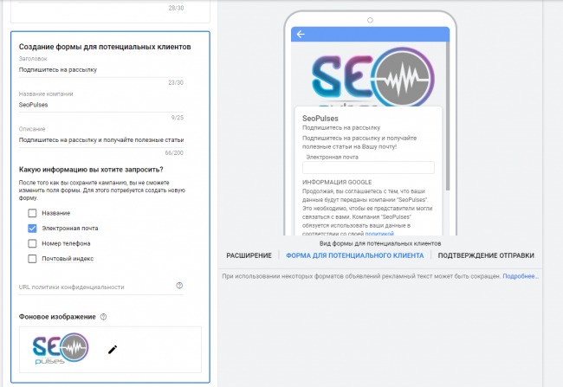Focus the URL политики конфиденциальности field
The width and height of the screenshot is (563, 387).
(94, 287)
